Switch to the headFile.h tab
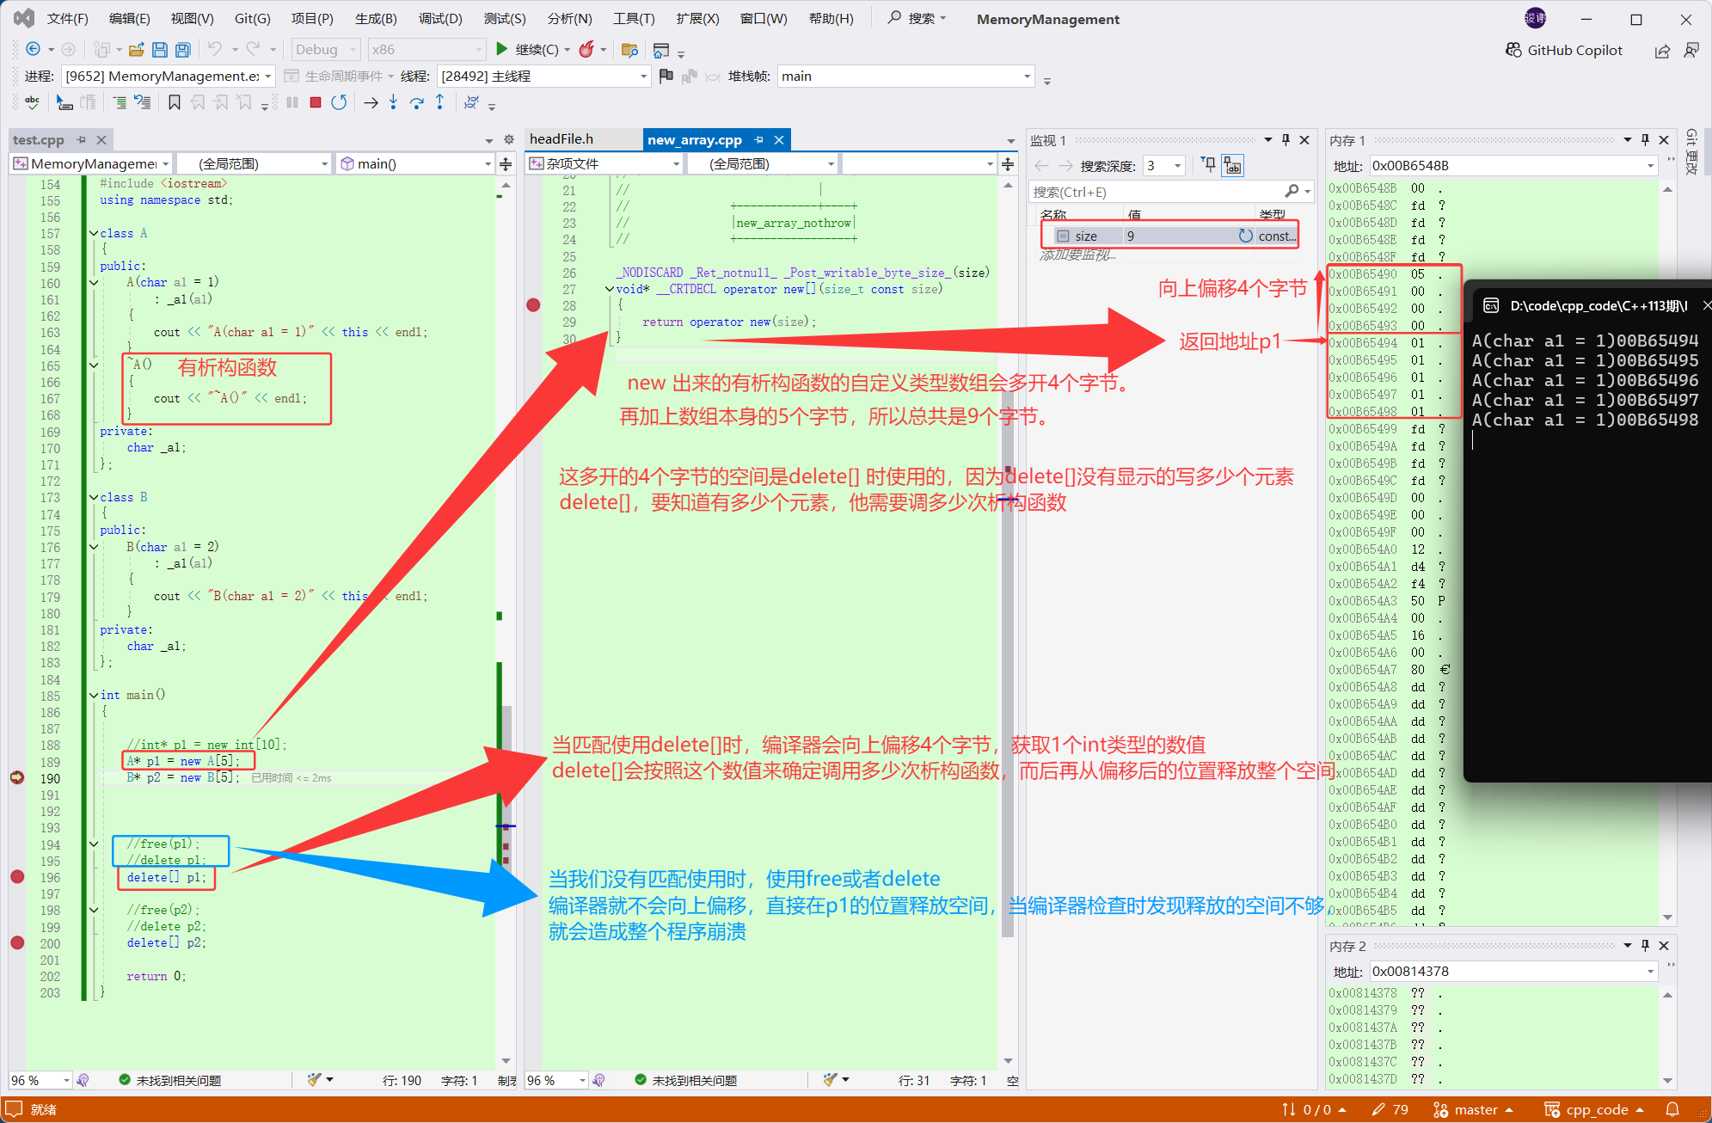Viewport: 1712px width, 1123px height. [561, 139]
